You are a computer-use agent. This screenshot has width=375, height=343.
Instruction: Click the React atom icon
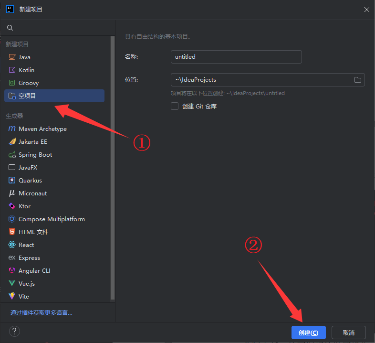coord(12,245)
